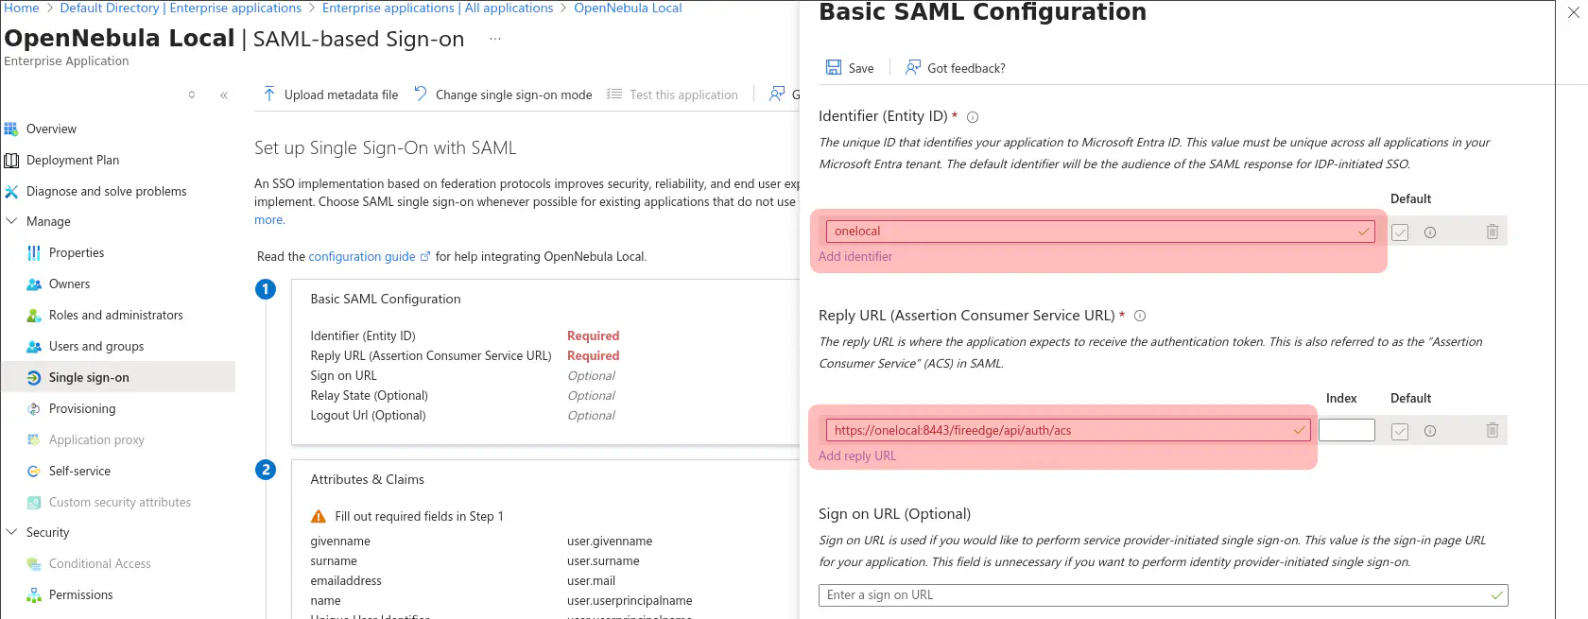The width and height of the screenshot is (1588, 619).
Task: Click Test this application
Action: [x=672, y=95]
